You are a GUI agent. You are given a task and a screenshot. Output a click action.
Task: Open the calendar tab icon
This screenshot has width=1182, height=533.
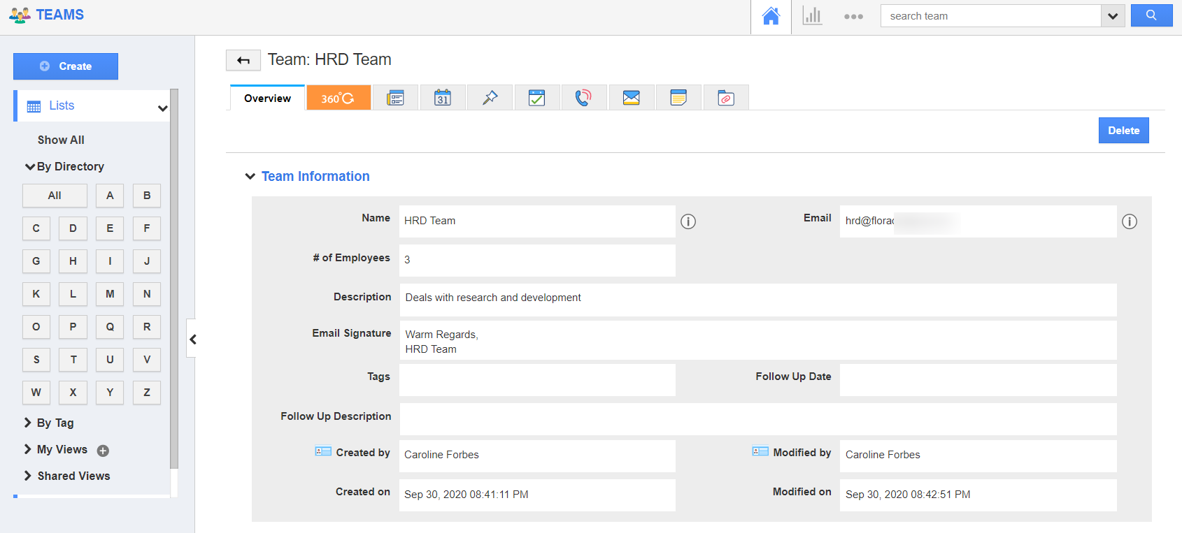coord(443,98)
